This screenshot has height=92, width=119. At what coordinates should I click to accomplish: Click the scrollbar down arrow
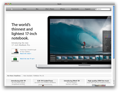click(114, 83)
